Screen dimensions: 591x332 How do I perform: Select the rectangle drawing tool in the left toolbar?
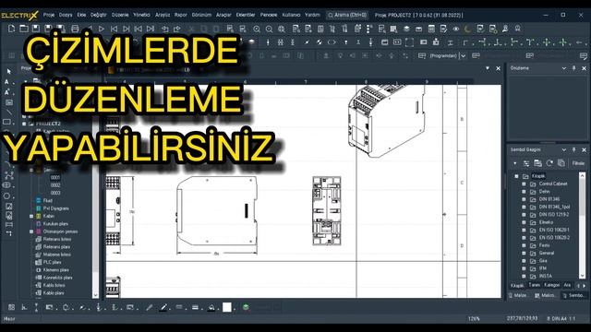6,123
